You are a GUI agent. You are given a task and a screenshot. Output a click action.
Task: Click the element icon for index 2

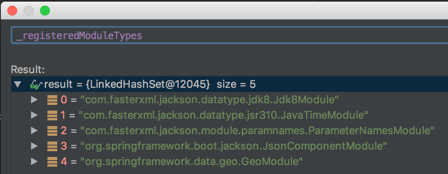pyautogui.click(x=52, y=130)
